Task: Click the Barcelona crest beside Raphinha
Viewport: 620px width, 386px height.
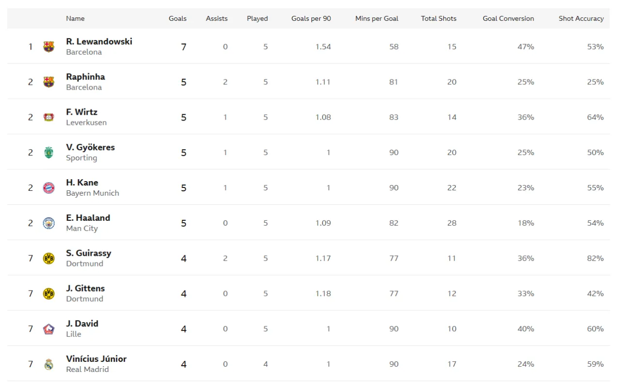Action: (x=49, y=82)
